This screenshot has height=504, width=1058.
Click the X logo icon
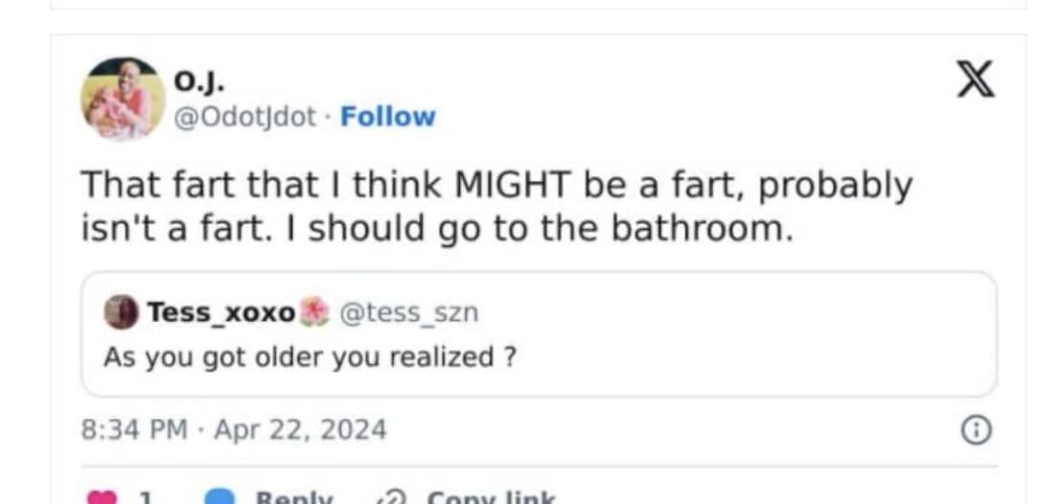click(976, 80)
